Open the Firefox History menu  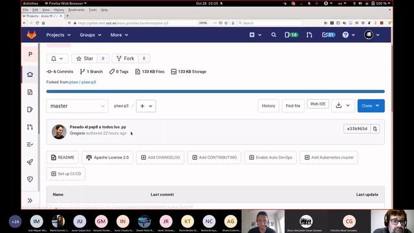[x=59, y=10]
